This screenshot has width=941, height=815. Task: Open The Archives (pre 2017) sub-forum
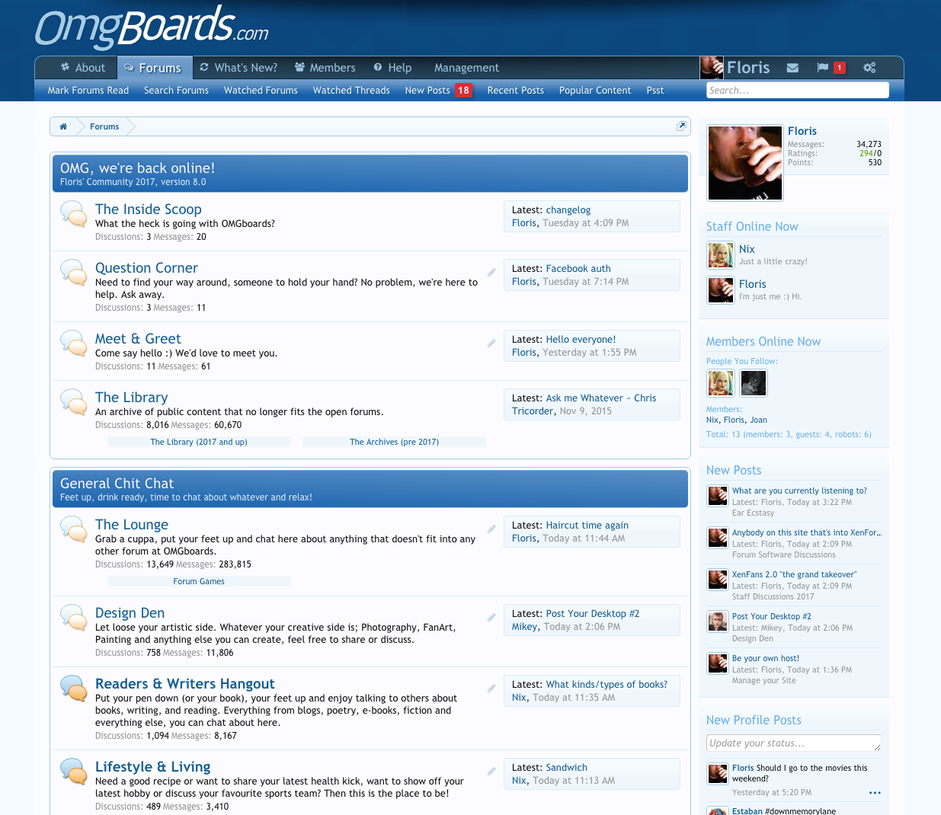(x=395, y=442)
